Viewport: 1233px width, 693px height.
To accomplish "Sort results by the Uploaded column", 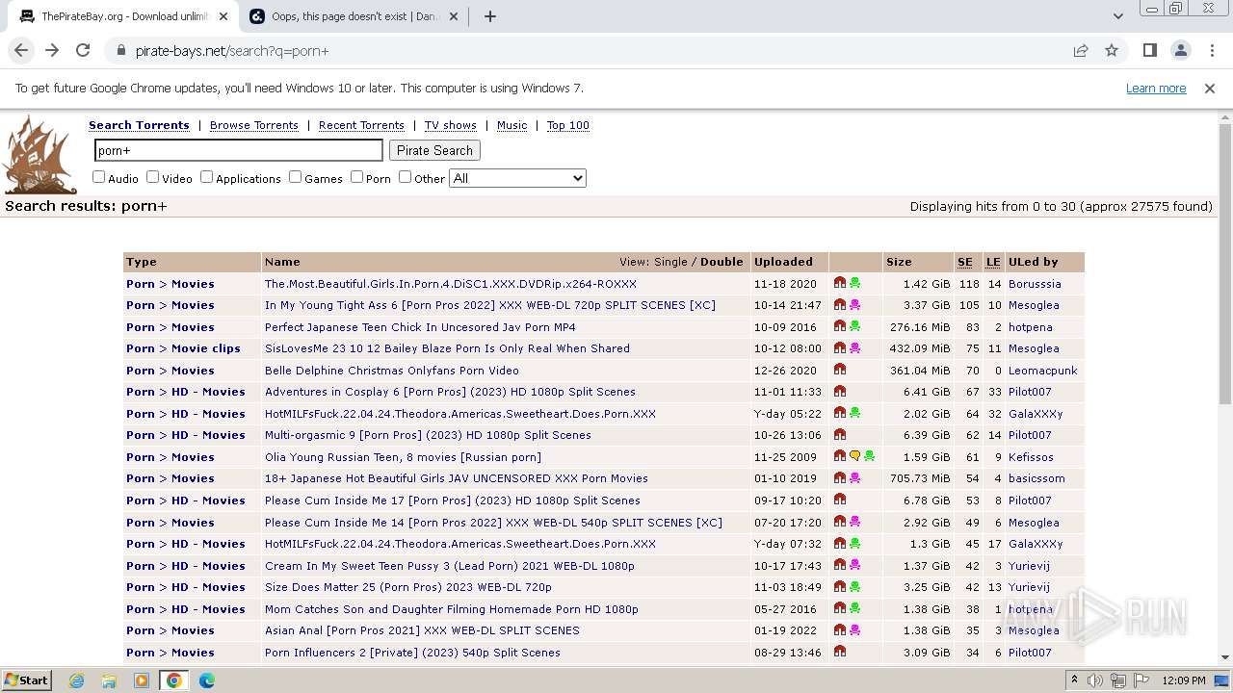I will click(x=783, y=262).
